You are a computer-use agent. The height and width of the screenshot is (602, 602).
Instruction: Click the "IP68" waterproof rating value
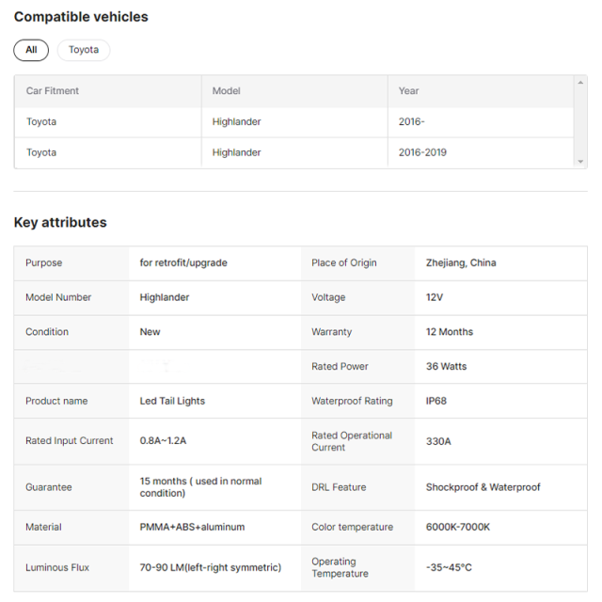(436, 401)
